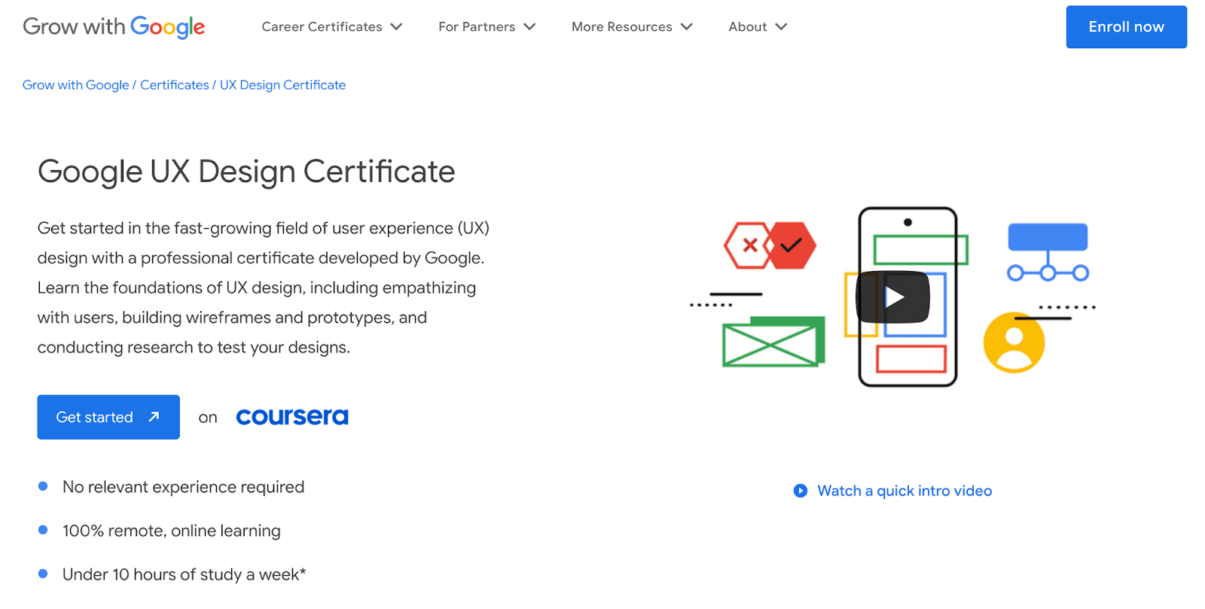Click the Coursera logo
Image resolution: width=1205 pixels, height=609 pixels.
(x=292, y=417)
